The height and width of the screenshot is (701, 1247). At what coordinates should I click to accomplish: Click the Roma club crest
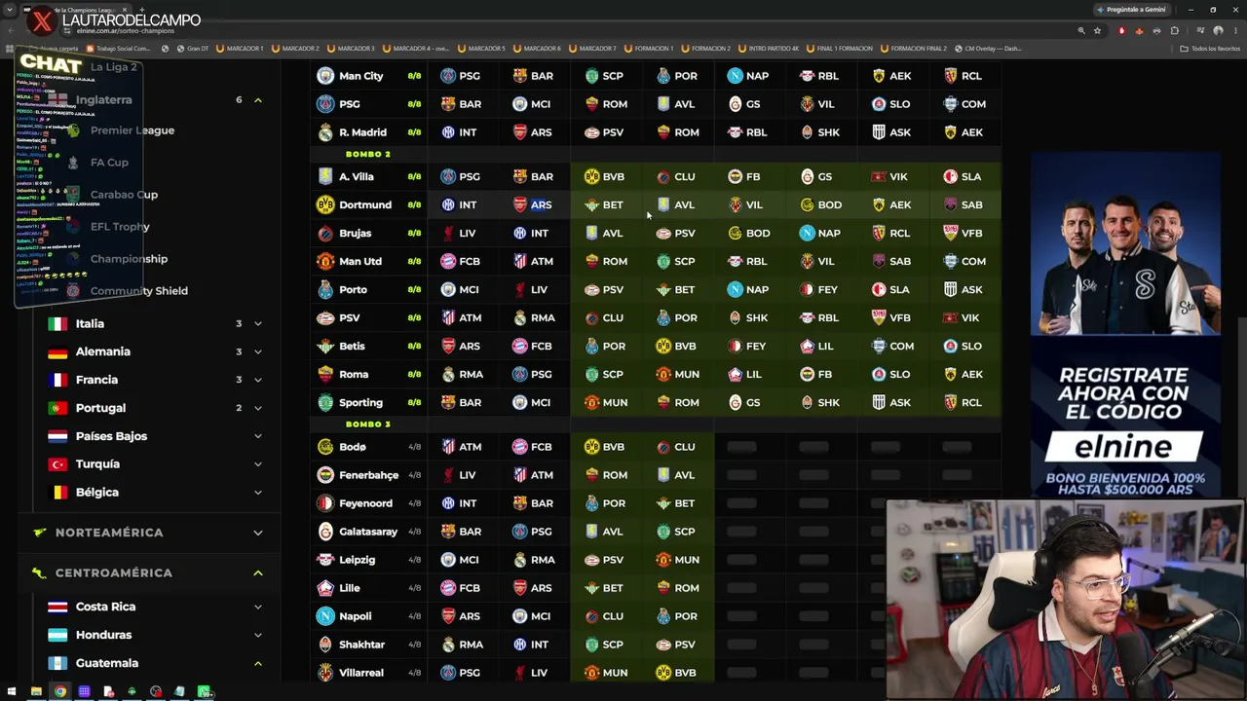tap(325, 374)
